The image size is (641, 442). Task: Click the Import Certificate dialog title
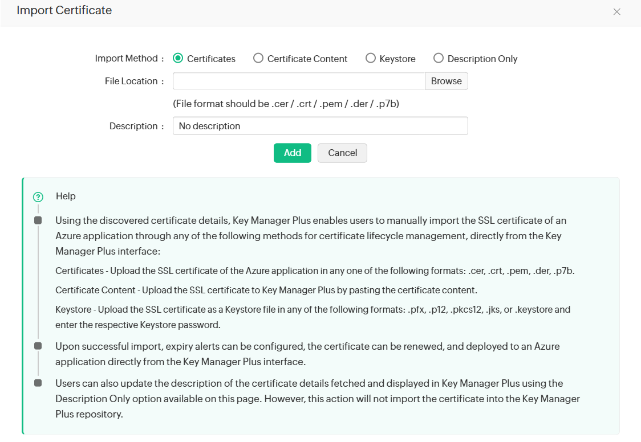coord(64,10)
